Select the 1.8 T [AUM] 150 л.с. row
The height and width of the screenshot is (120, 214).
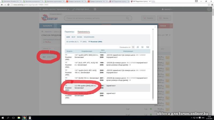tap(108, 80)
